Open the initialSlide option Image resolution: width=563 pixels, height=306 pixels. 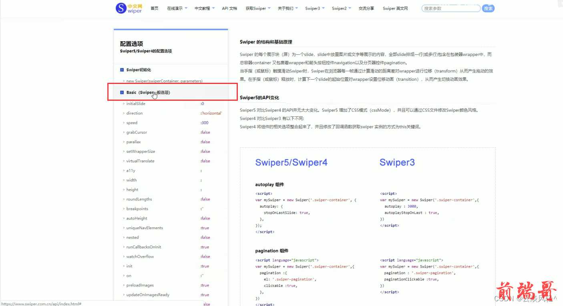click(136, 104)
